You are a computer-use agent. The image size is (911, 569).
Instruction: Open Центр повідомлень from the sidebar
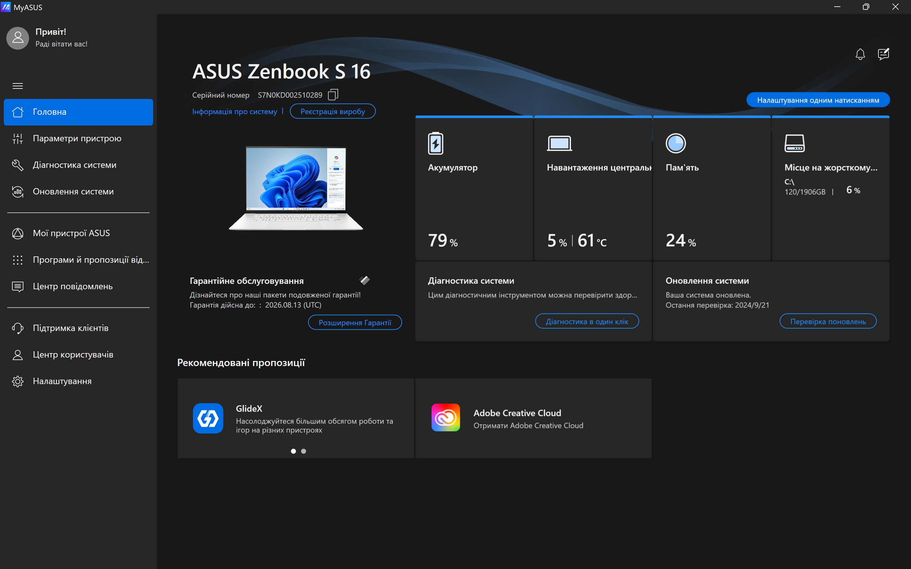(73, 286)
